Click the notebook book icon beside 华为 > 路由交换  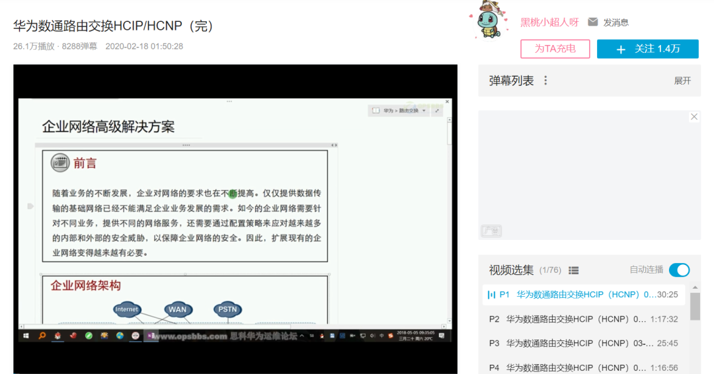(x=376, y=110)
